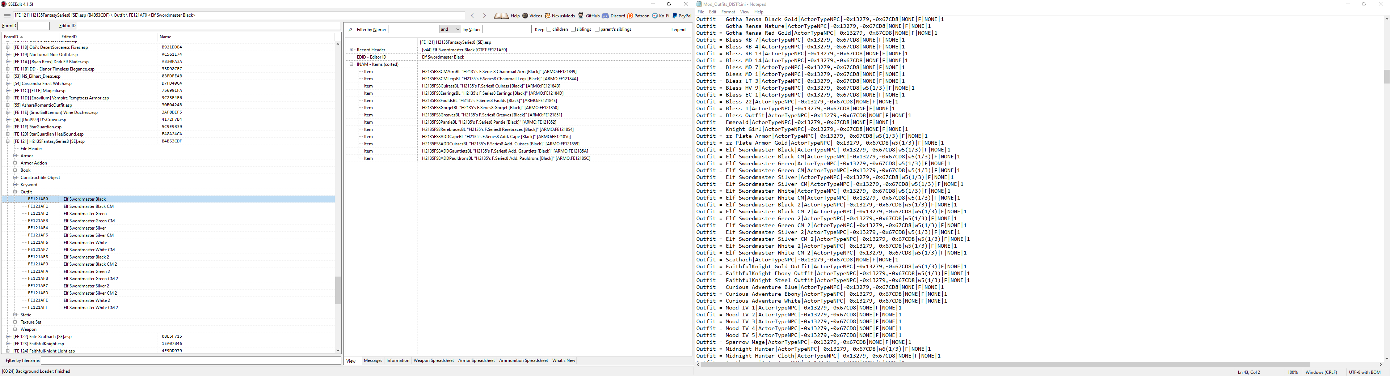The height and width of the screenshot is (376, 1390).
Task: Collapse the H2135FantasySeries8 [SE].esp plugin node
Action: (8, 141)
